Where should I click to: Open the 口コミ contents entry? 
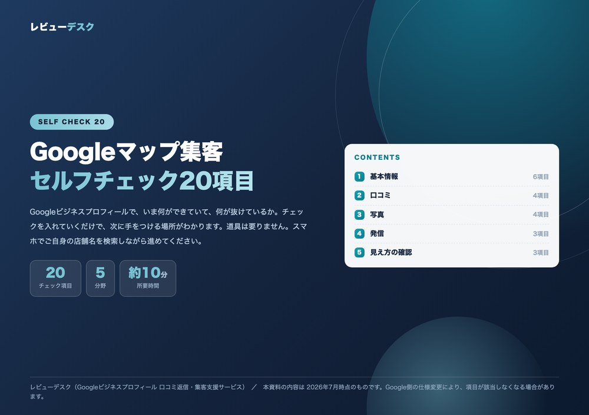pos(452,195)
